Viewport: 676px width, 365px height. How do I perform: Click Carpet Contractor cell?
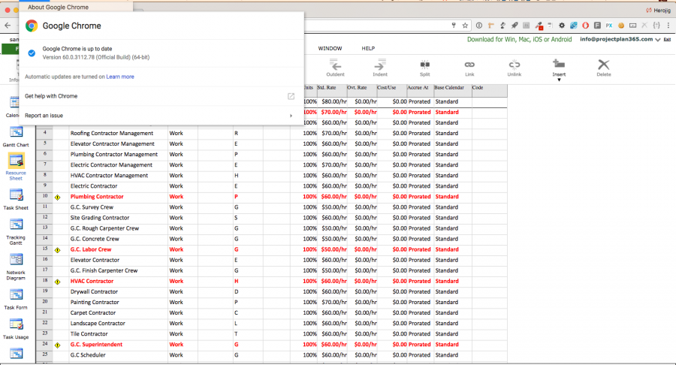point(119,313)
